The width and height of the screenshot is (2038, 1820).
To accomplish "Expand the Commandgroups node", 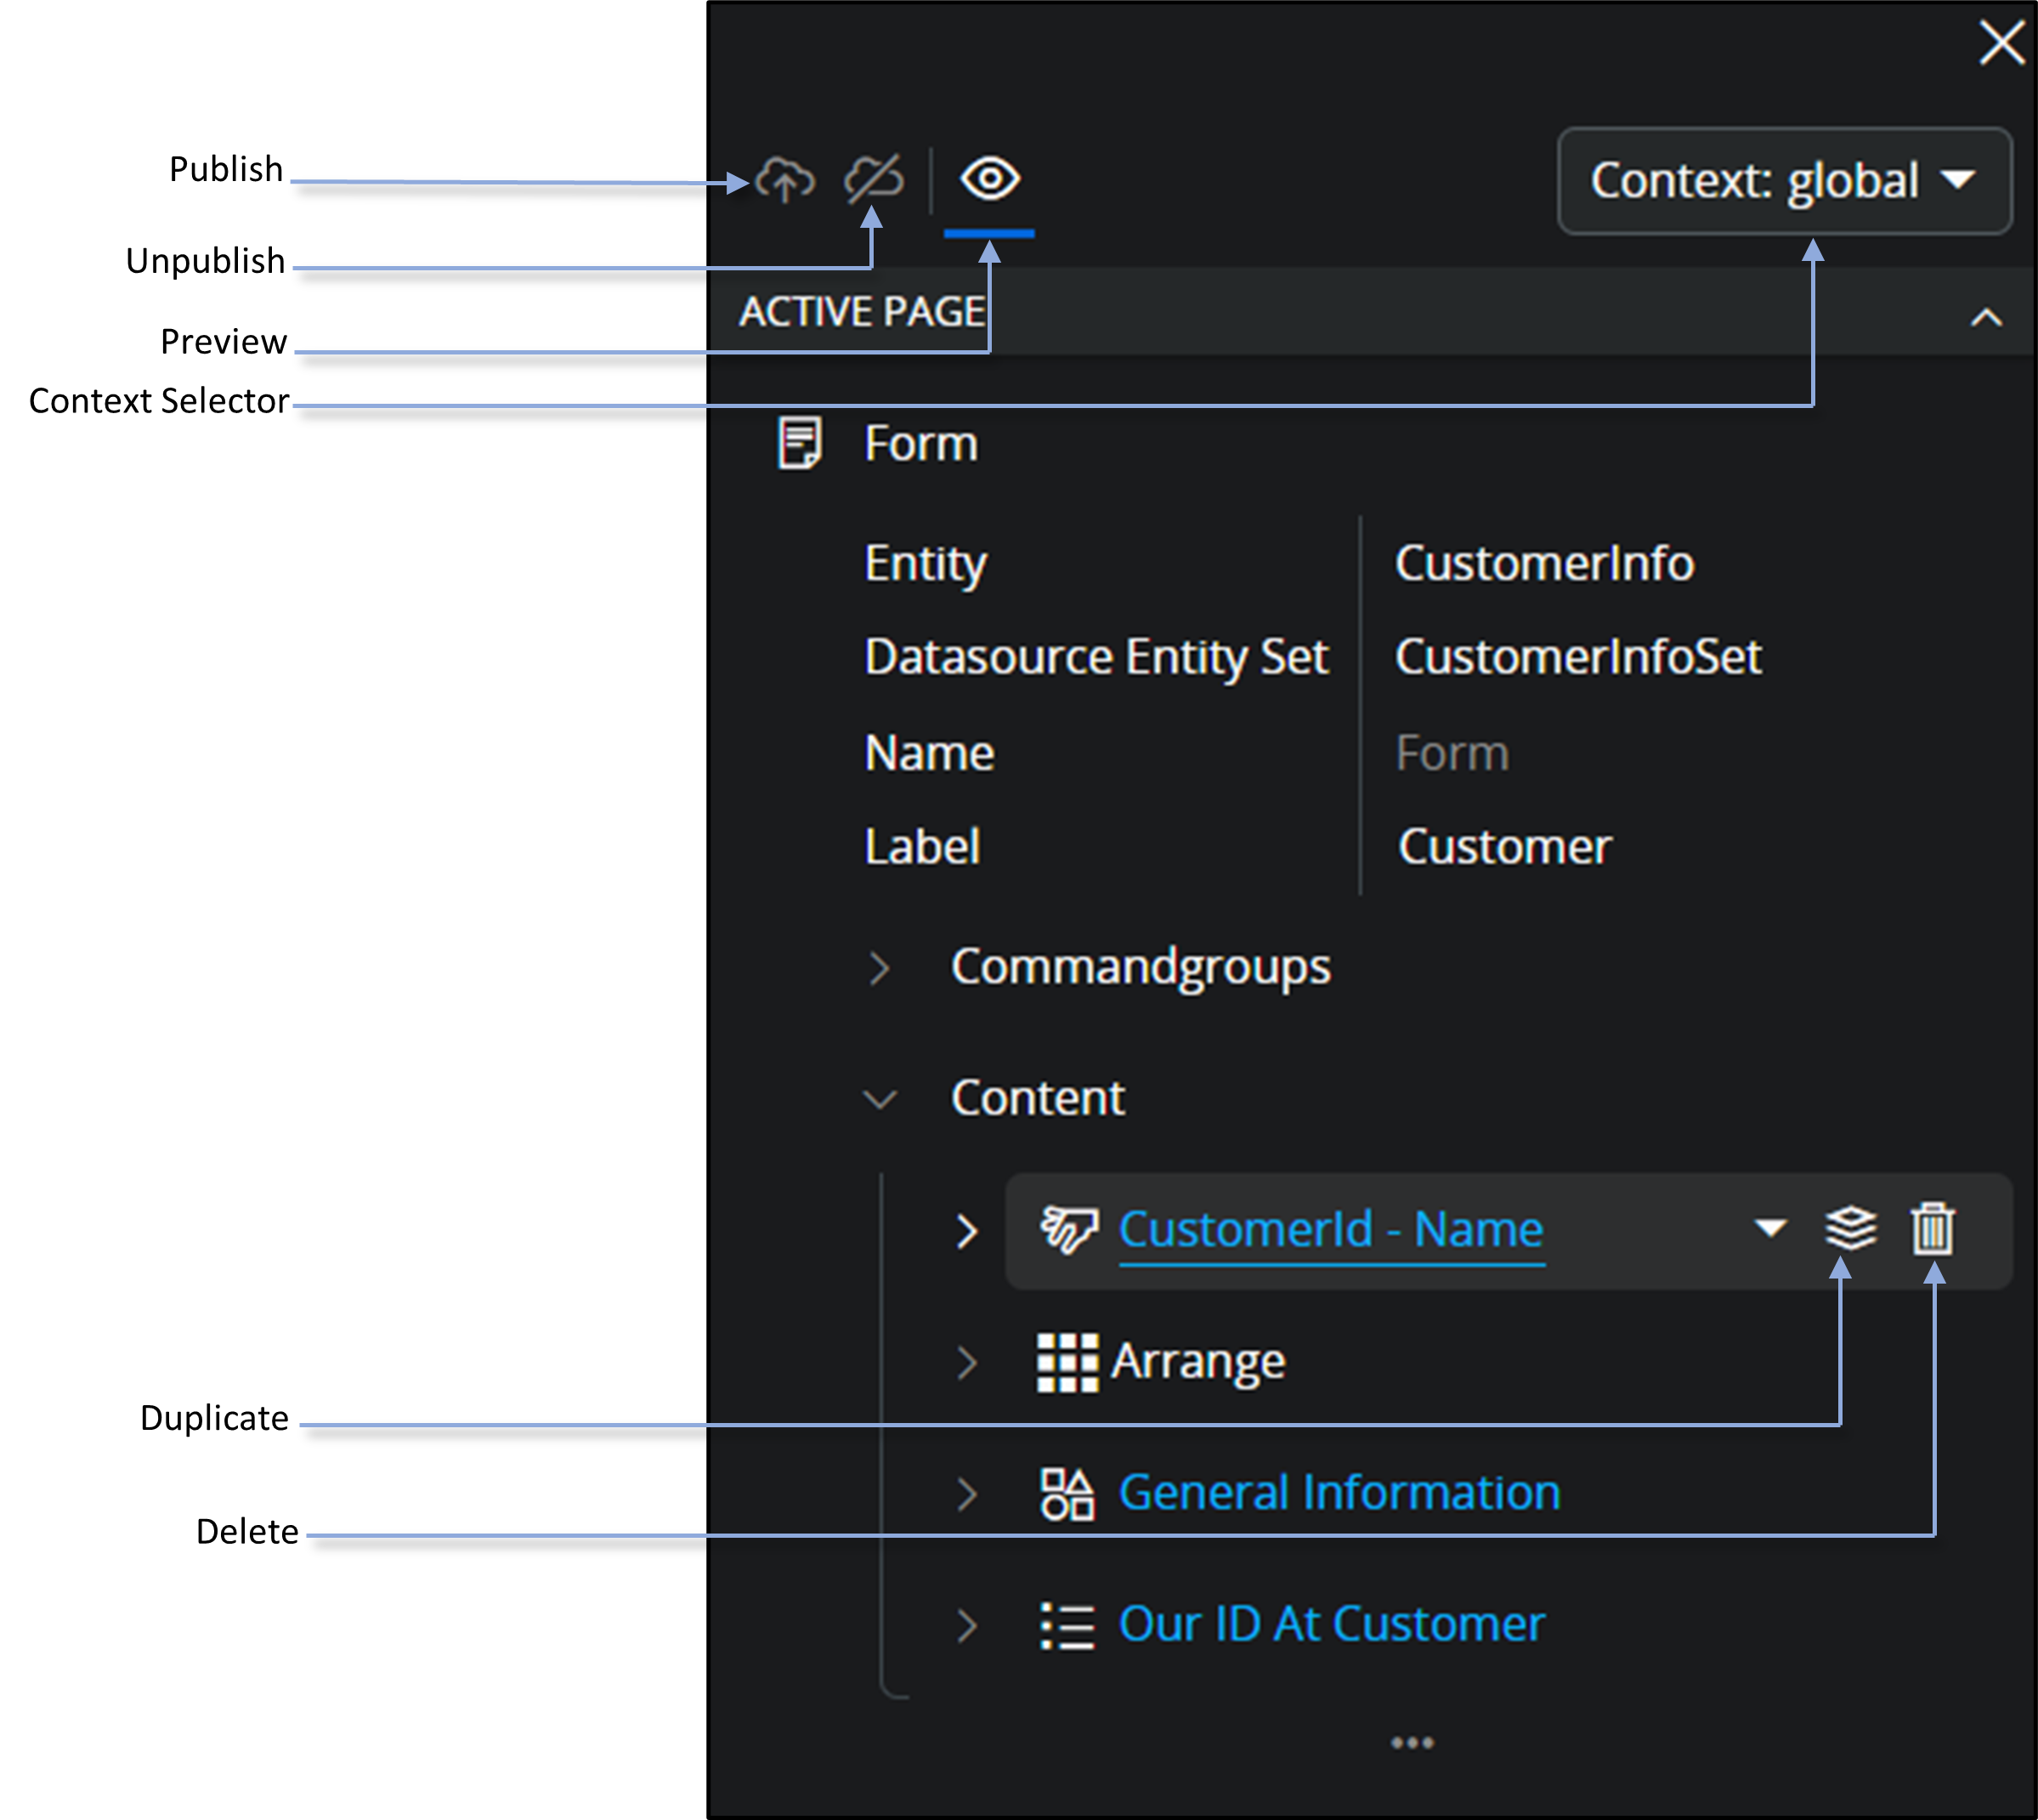I will point(879,968).
